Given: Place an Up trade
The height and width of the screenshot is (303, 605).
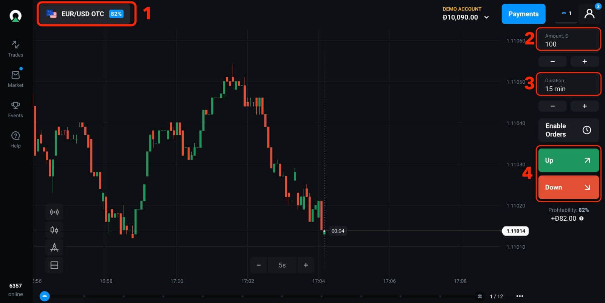Looking at the screenshot, I should point(568,160).
